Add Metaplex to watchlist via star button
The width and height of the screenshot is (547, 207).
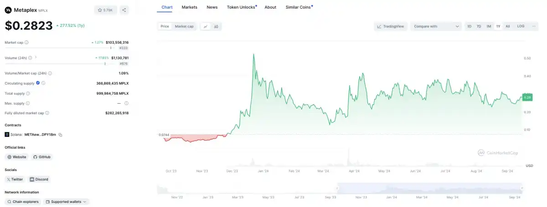(106, 10)
